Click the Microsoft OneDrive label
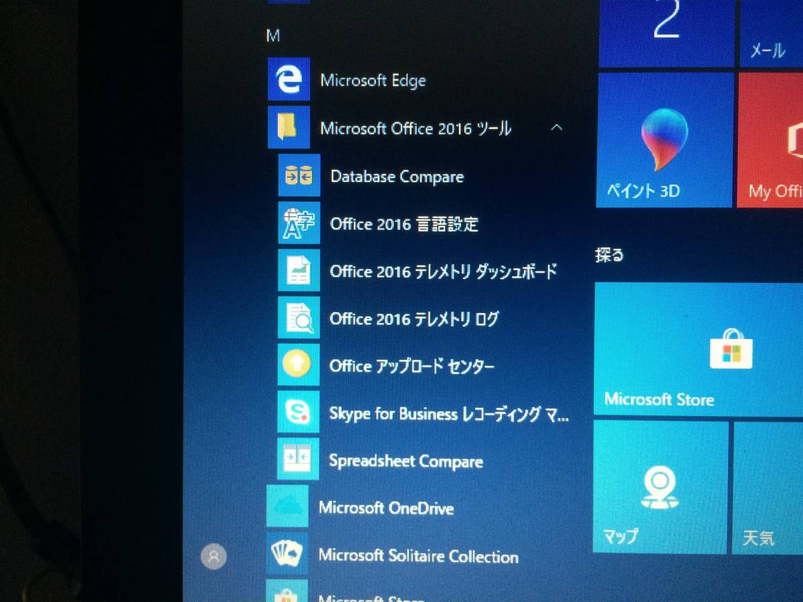The width and height of the screenshot is (803, 602). pos(386,508)
